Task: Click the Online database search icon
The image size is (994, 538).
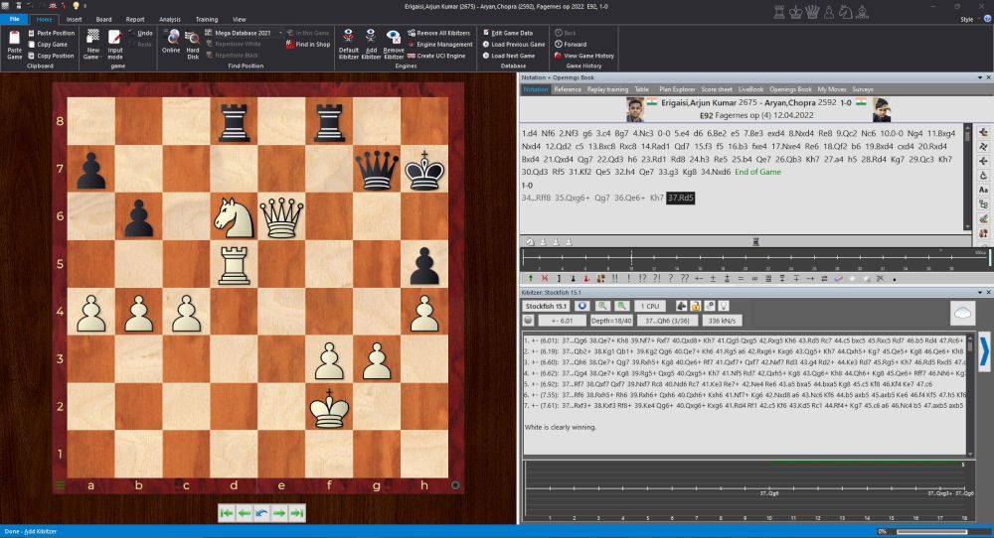Action: 171,38
